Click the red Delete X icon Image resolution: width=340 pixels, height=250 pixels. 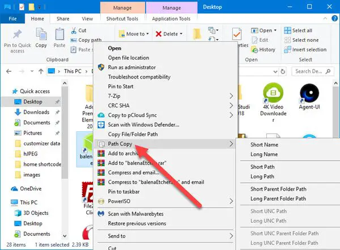click(x=159, y=34)
